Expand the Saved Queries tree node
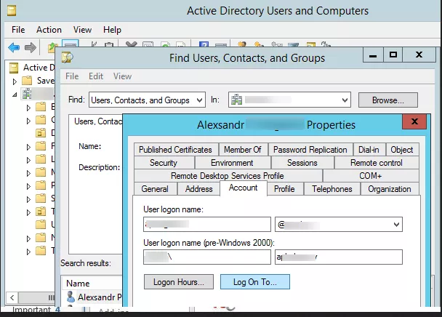Image resolution: width=442 pixels, height=317 pixels. (x=15, y=81)
